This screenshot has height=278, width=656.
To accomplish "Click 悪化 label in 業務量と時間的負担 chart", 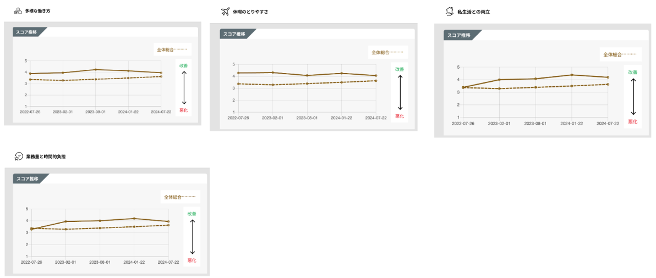I will [x=192, y=260].
